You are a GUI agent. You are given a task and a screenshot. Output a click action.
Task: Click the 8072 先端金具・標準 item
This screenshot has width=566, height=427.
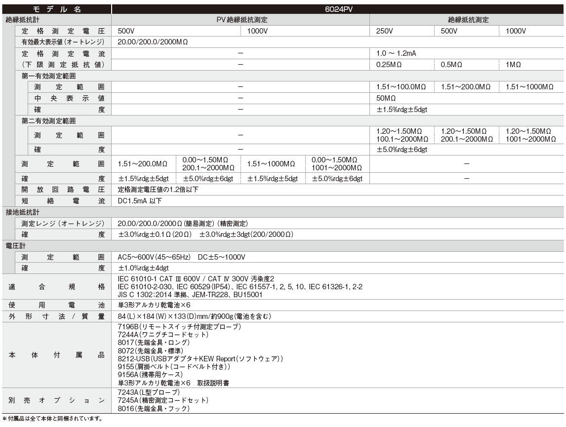150,350
